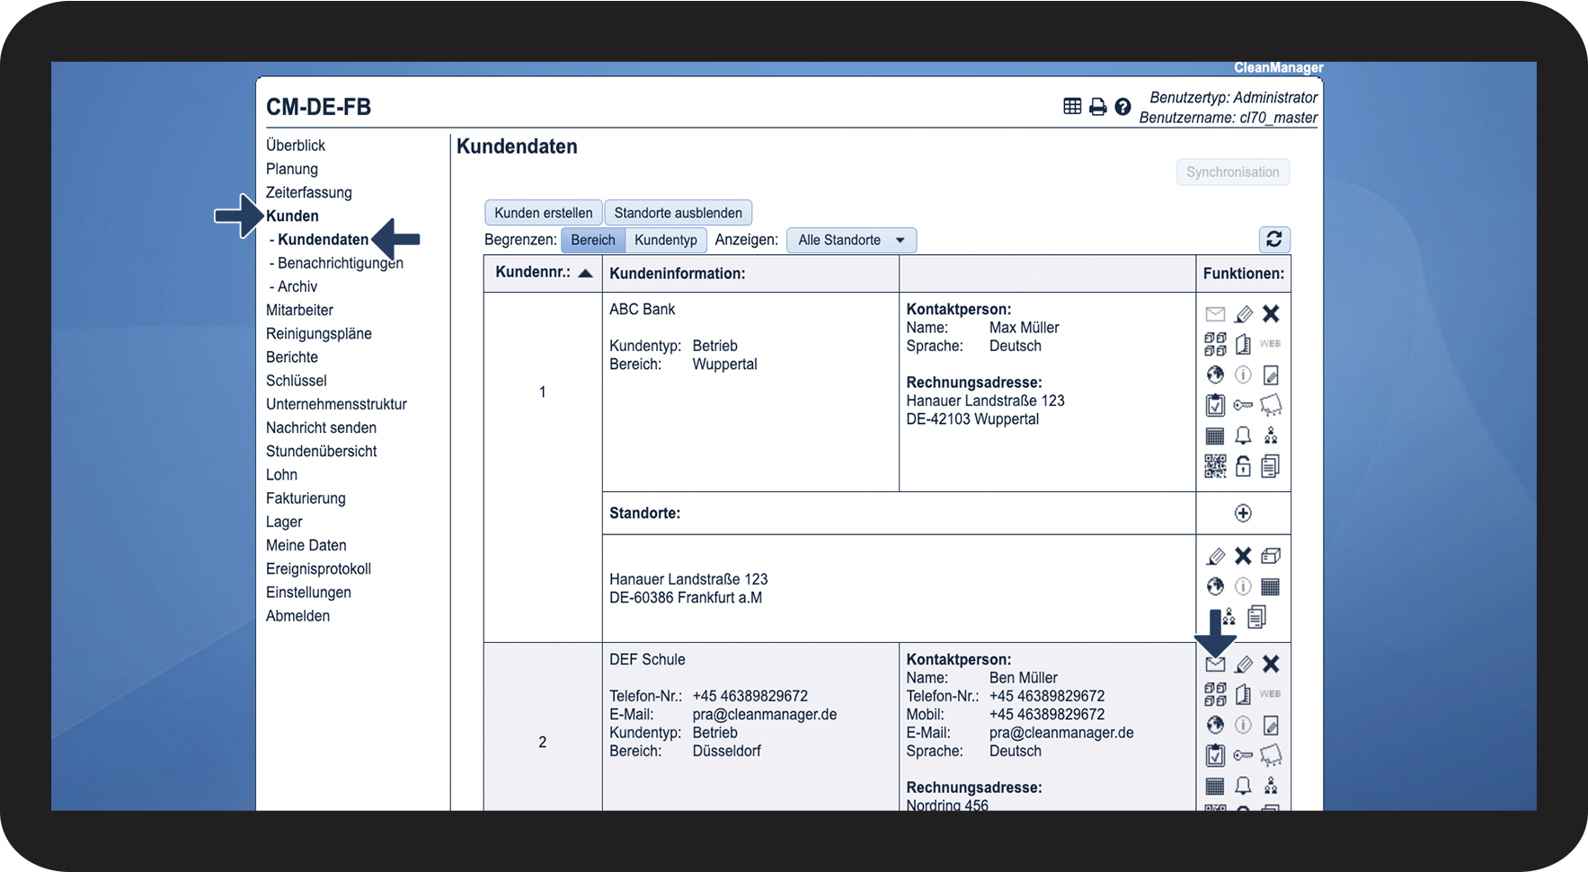Click the globe icon for ABC Bank

(1215, 374)
